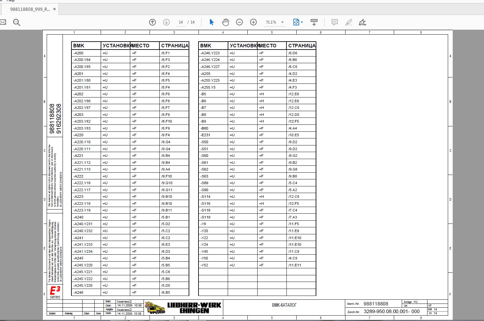
Task: Click the БМК-КАТАЛОГ title text
Action: click(x=284, y=305)
